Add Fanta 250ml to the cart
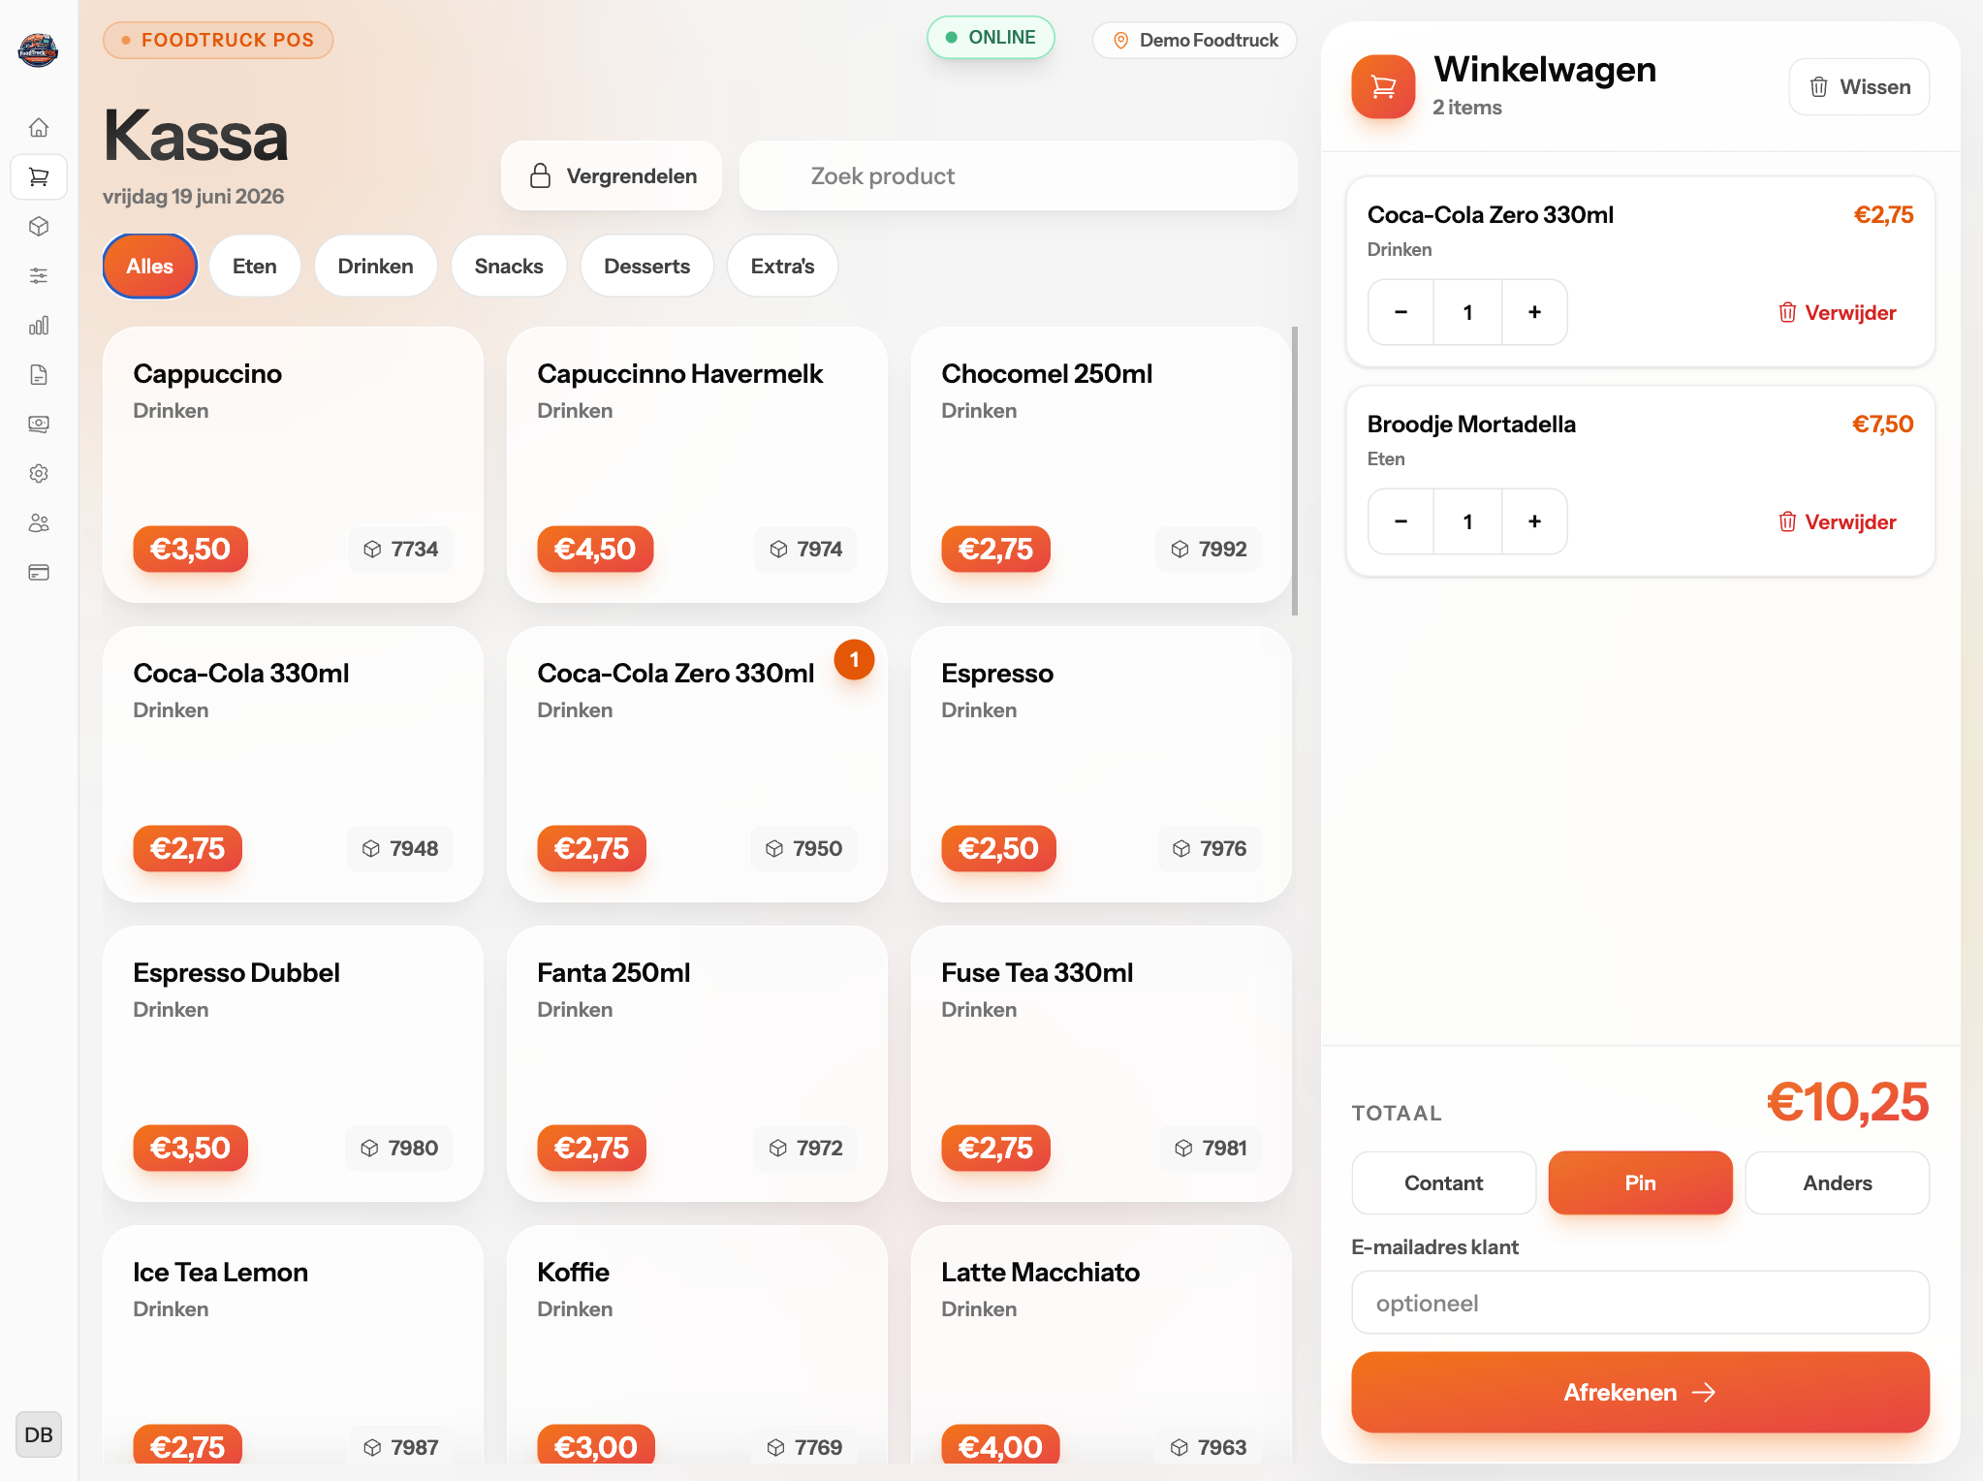 697,1063
